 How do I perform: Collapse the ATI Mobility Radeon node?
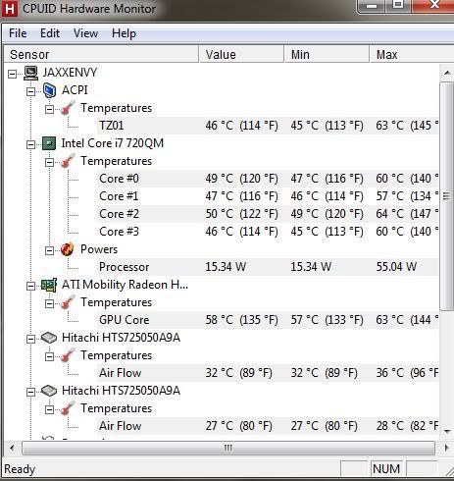point(30,287)
